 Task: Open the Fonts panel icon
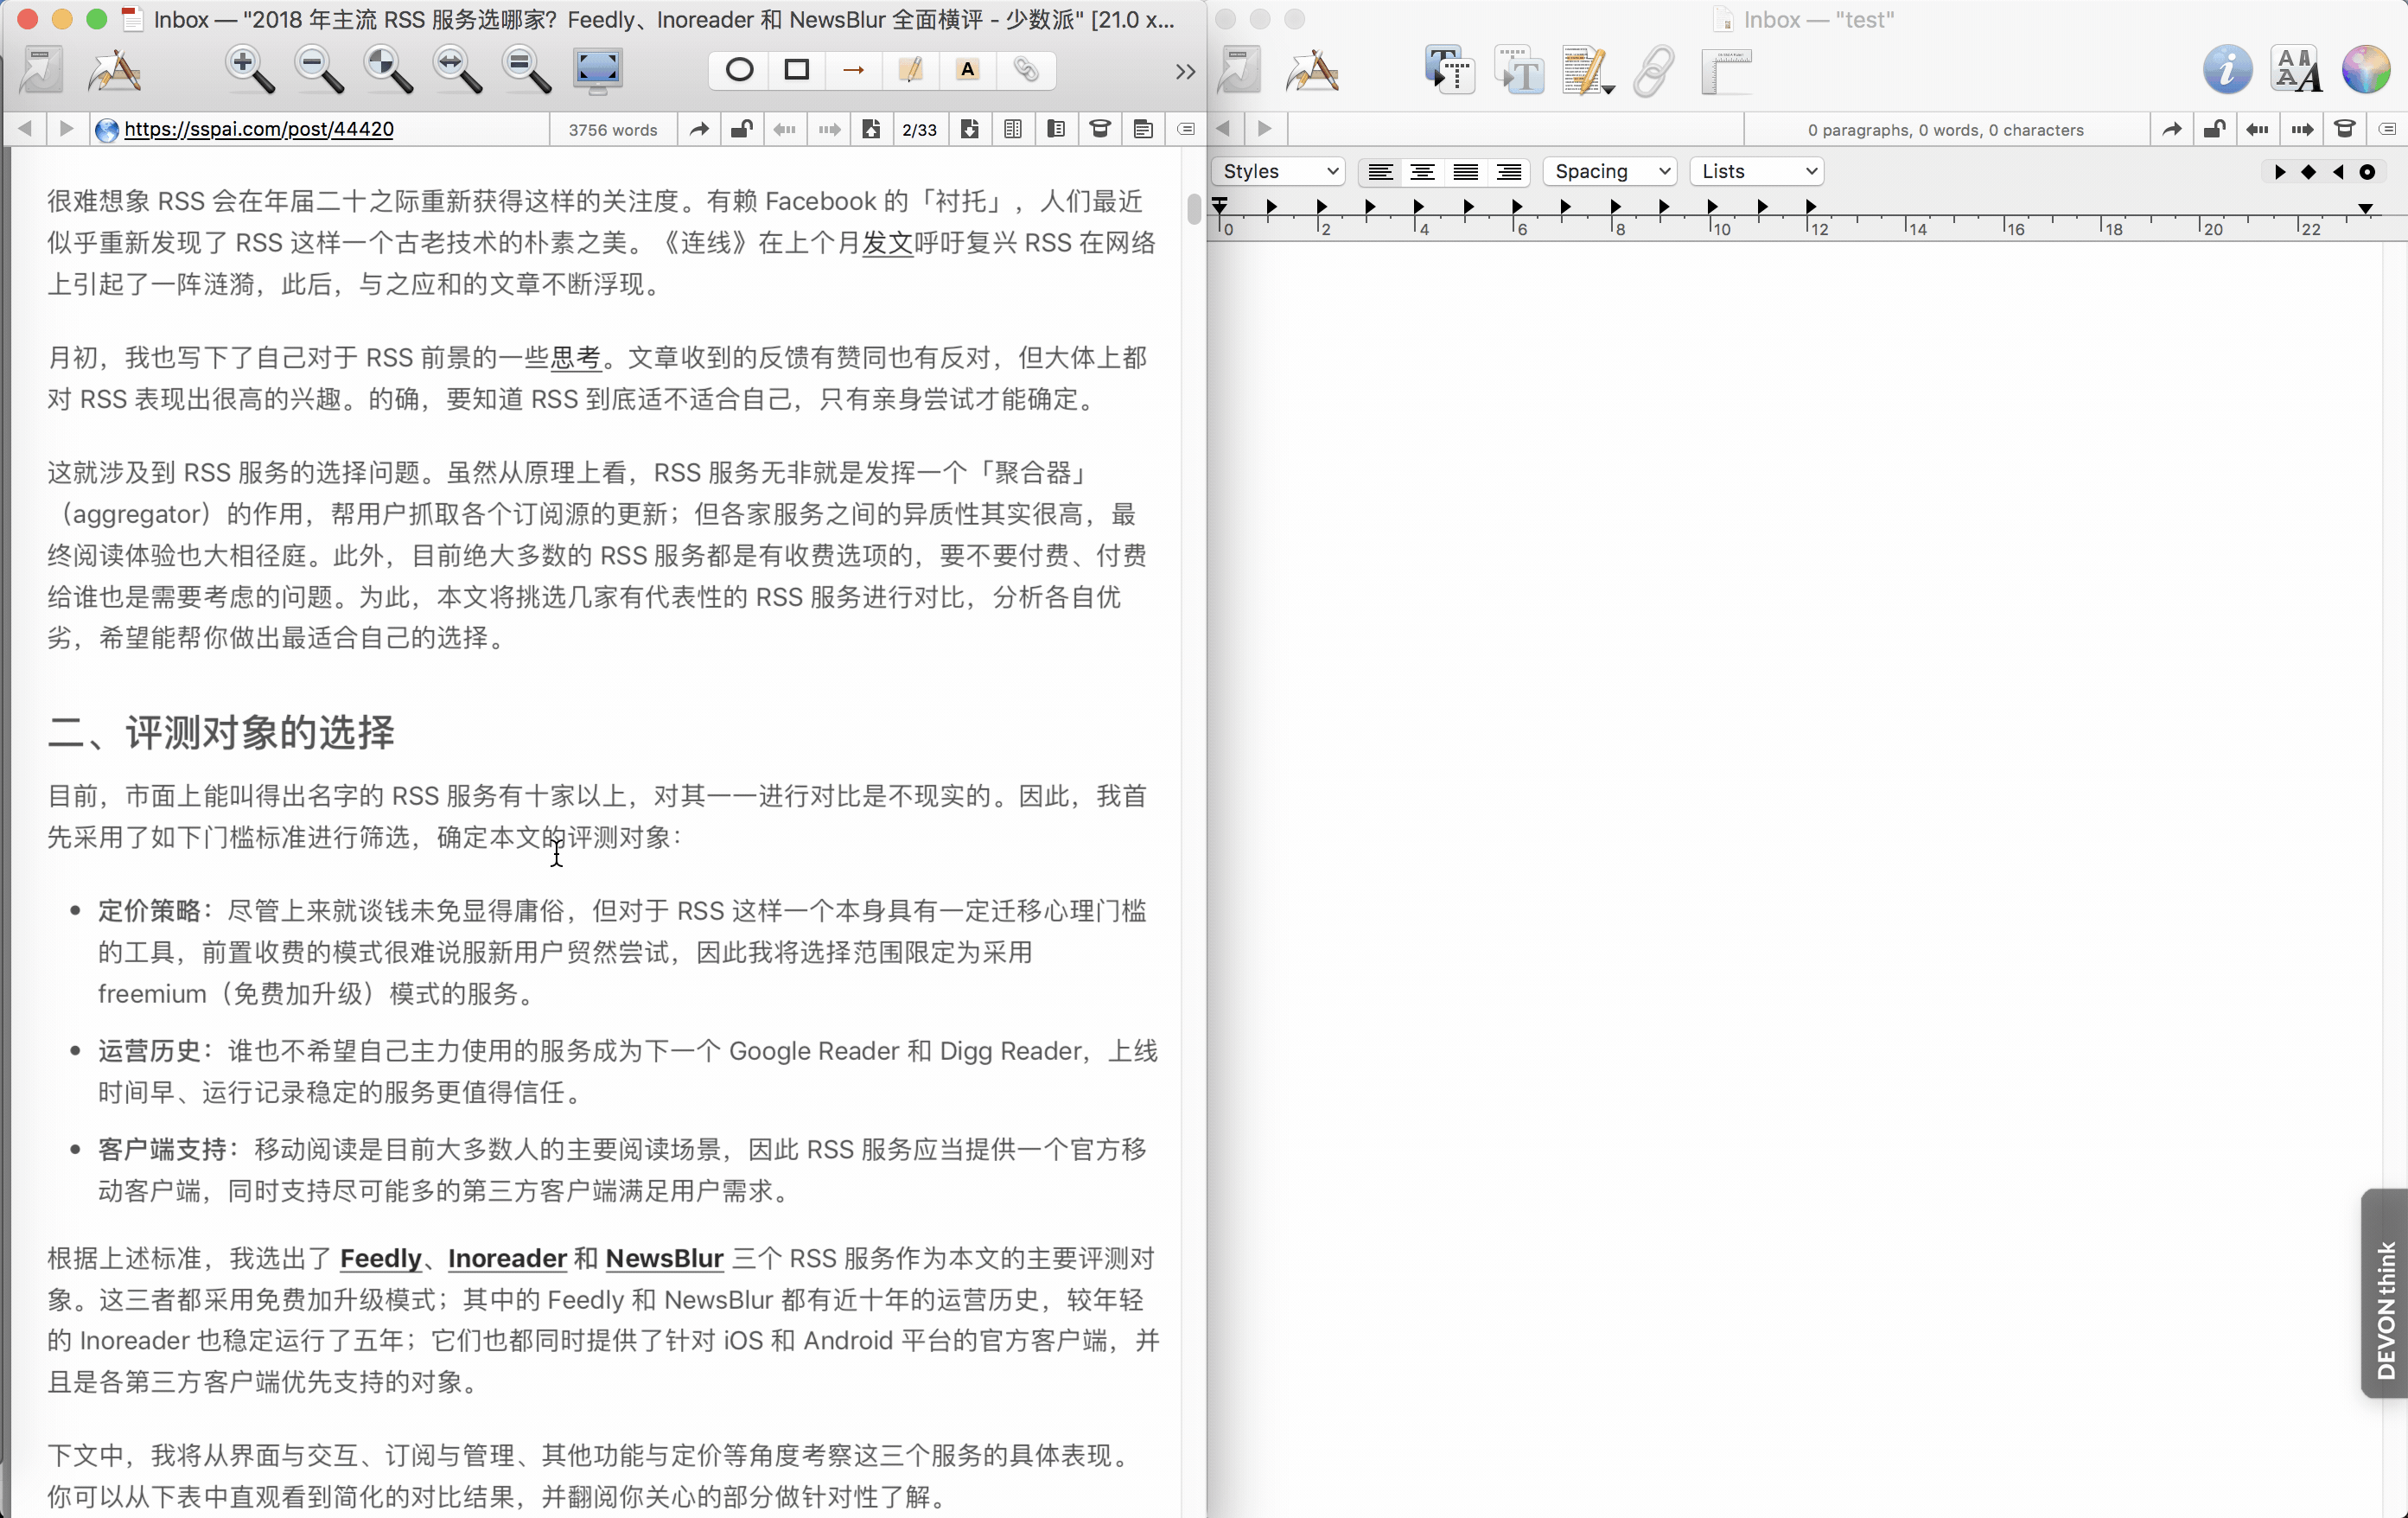coord(2296,70)
